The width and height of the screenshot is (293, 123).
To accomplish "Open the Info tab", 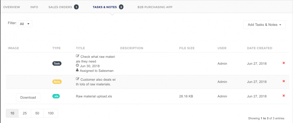I will (x=34, y=7).
